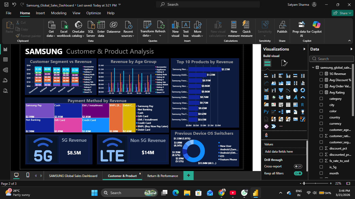Switch to Table view in left sidebar
355x199 pixels.
tap(5, 60)
